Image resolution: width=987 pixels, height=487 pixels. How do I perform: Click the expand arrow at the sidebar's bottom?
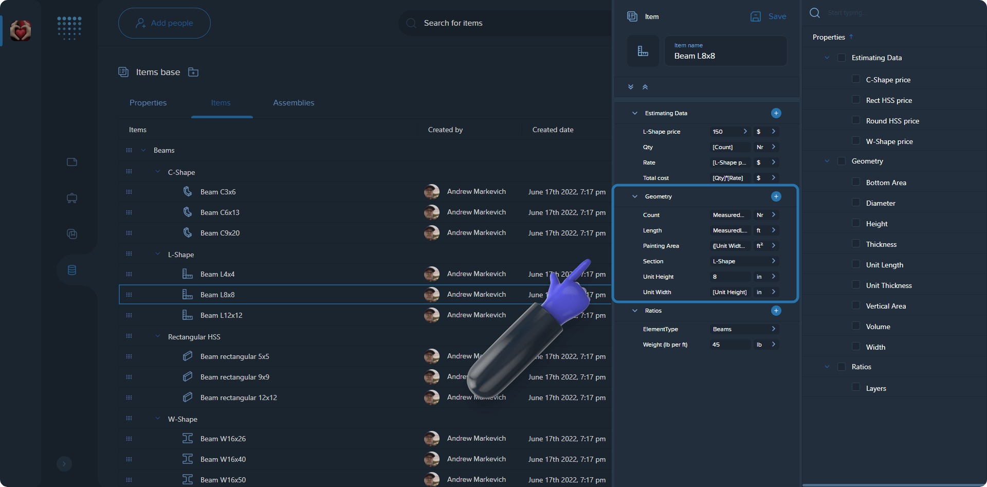click(64, 463)
